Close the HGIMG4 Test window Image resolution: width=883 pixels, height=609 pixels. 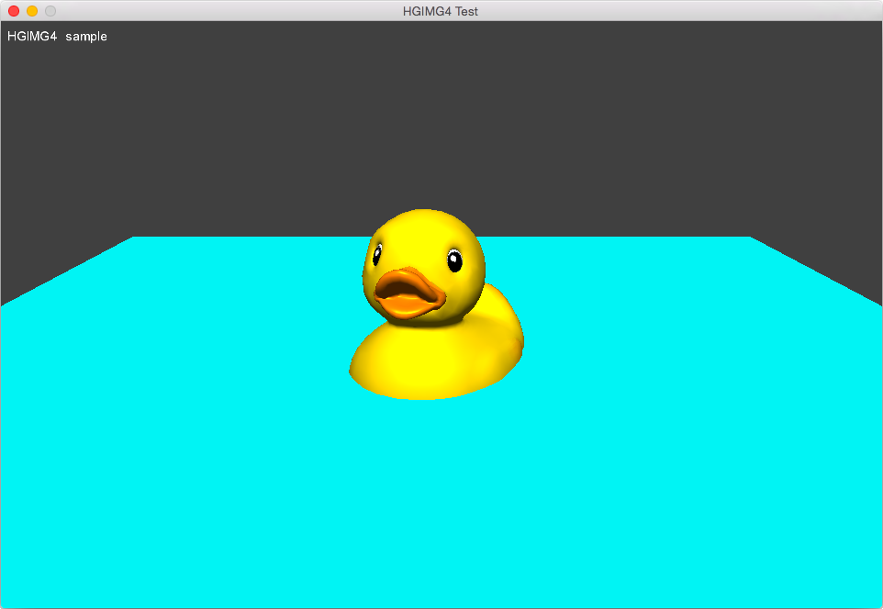click(14, 11)
